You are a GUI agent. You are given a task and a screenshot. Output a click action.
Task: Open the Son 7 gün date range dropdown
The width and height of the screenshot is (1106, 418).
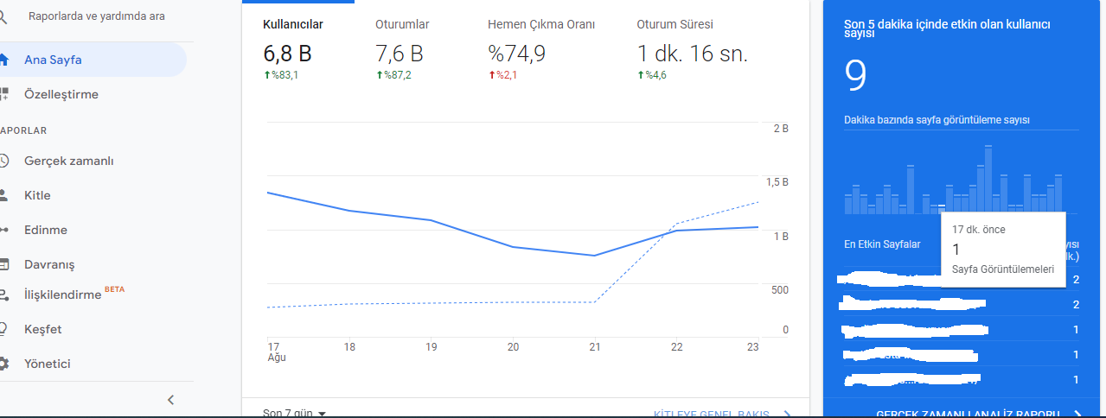(x=294, y=413)
